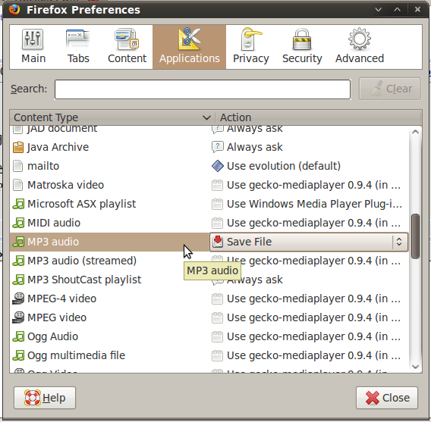Open the Tabs preferences pane icon

coord(78,39)
